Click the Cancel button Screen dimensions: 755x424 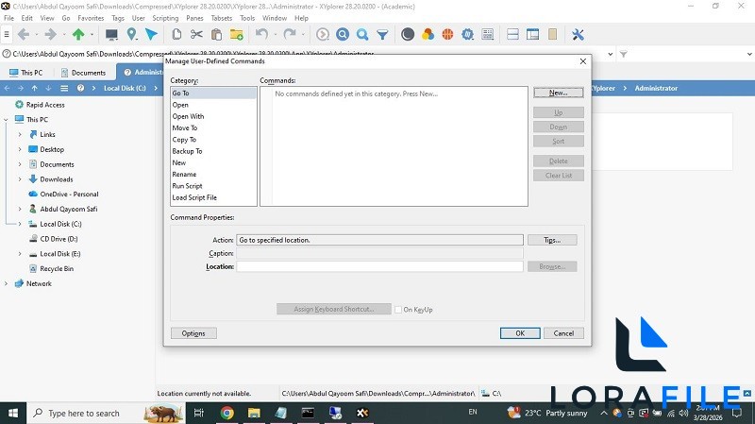pyautogui.click(x=563, y=333)
